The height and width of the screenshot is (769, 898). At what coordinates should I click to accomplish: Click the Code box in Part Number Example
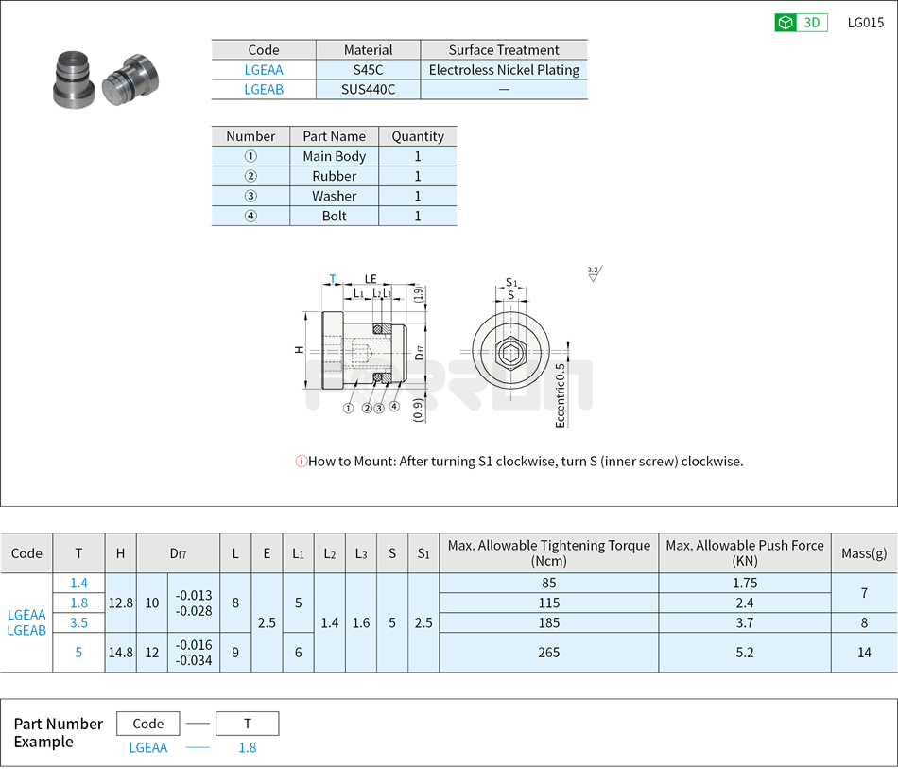(147, 724)
